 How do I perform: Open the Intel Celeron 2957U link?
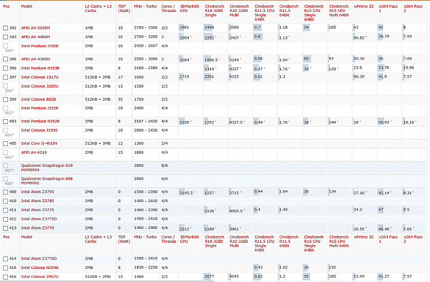click(40, 277)
